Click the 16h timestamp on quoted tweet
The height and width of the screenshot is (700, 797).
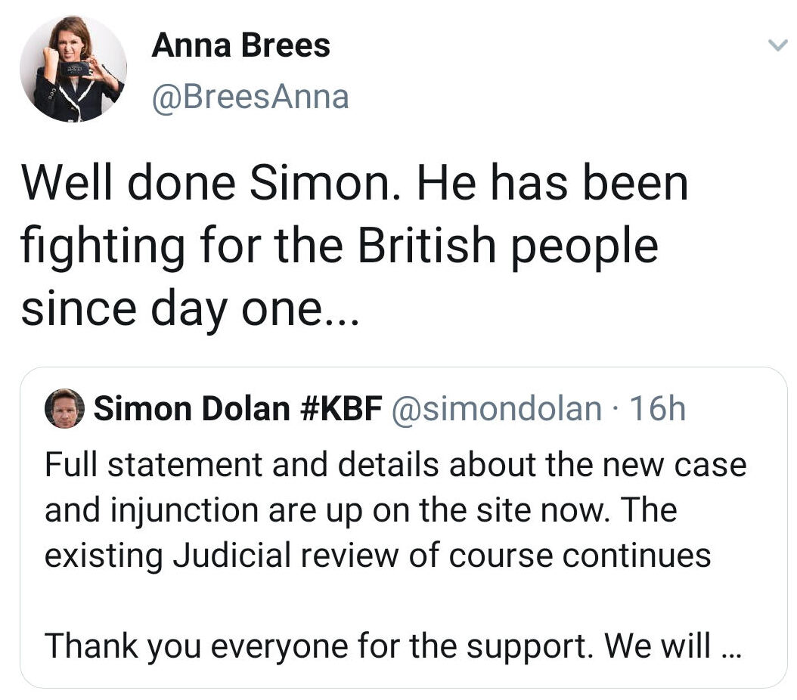(x=657, y=409)
